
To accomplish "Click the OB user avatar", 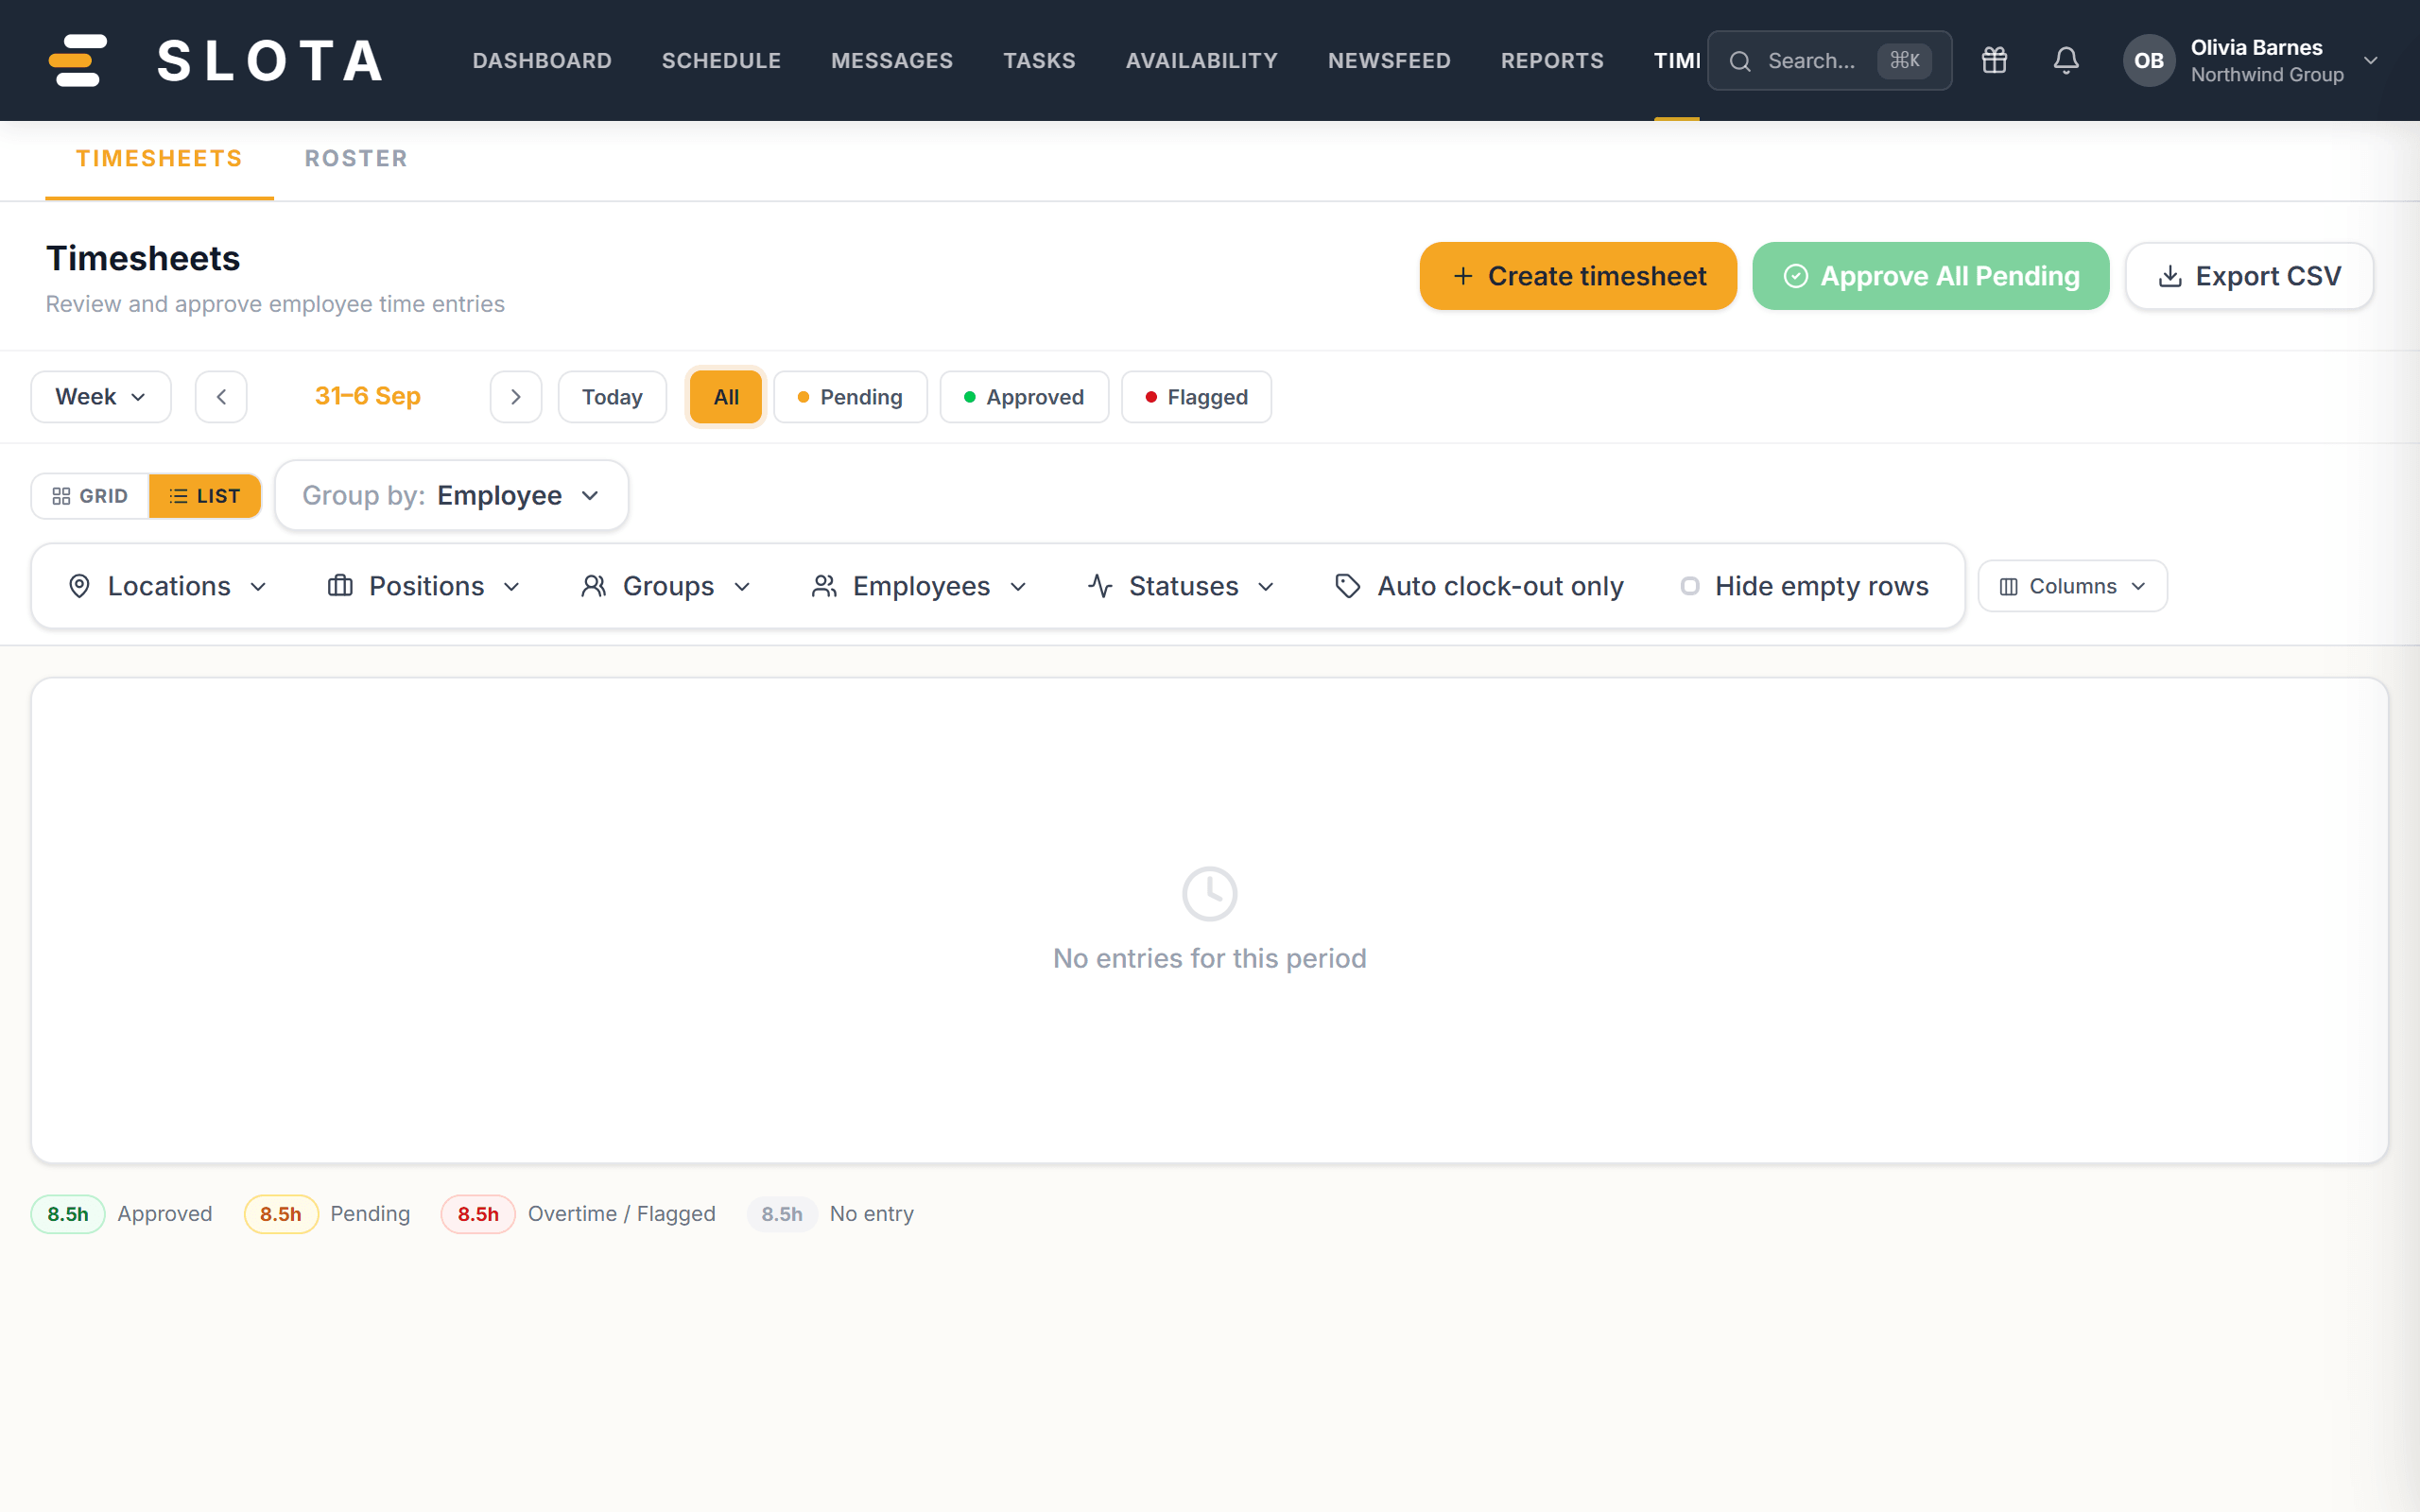I will (x=2149, y=60).
